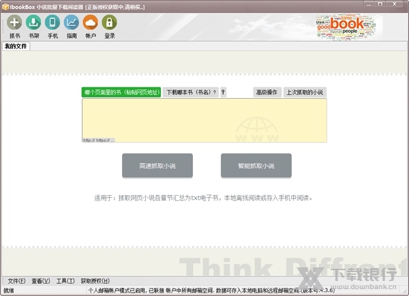409x296 pixels.
Task: Open 上次抓取的小说 last grabbed novels
Action: [305, 92]
